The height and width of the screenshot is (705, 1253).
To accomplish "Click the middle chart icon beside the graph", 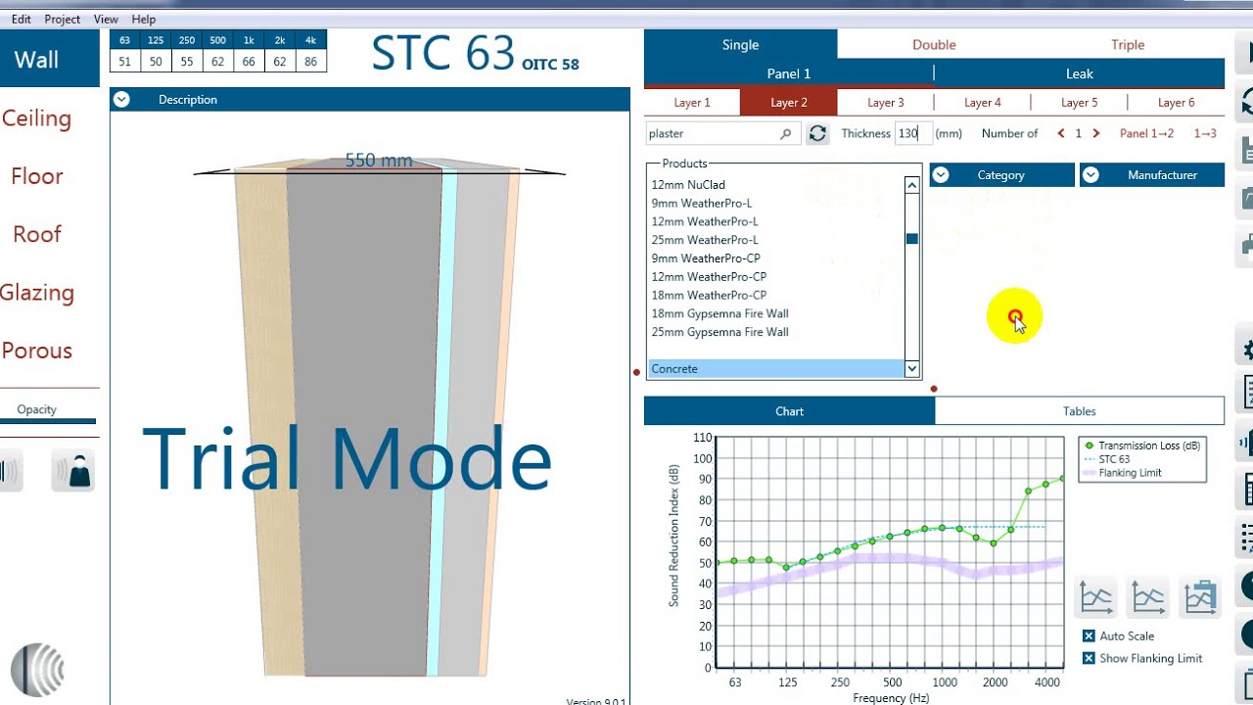I will 1147,596.
